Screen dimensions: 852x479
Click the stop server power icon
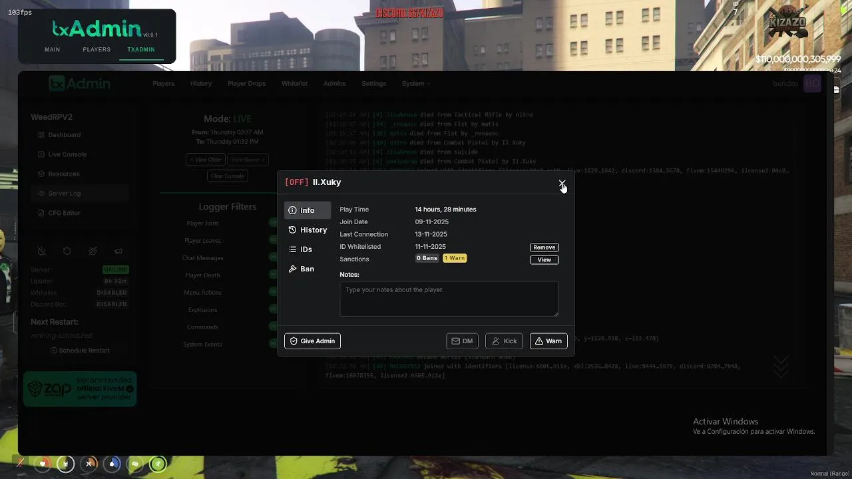pos(41,251)
